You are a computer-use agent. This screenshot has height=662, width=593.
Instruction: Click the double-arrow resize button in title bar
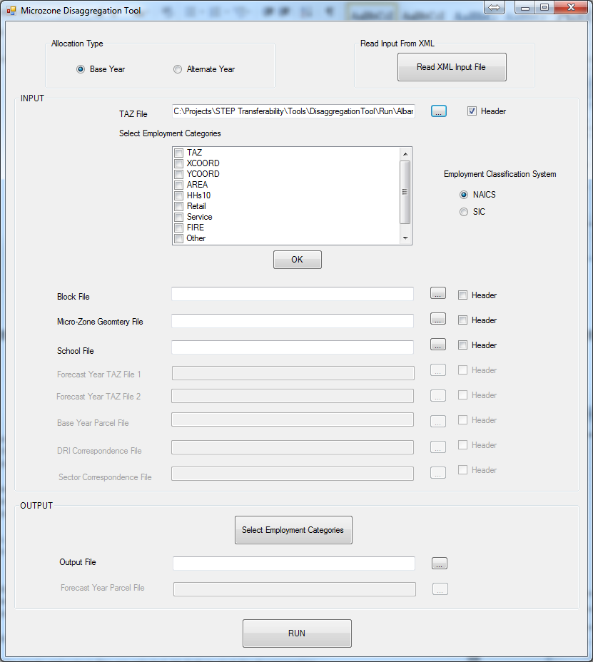pyautogui.click(x=495, y=7)
